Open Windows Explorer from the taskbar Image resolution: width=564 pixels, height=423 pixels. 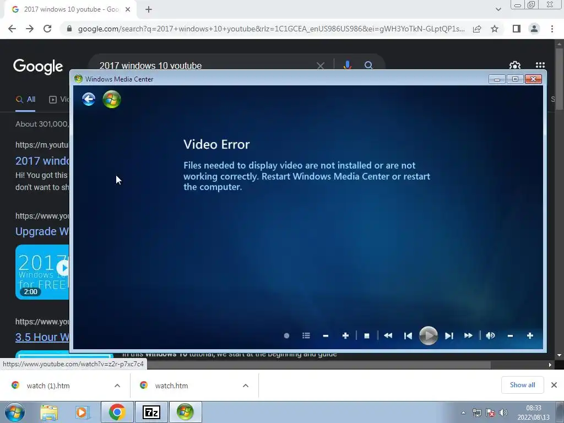pyautogui.click(x=49, y=412)
